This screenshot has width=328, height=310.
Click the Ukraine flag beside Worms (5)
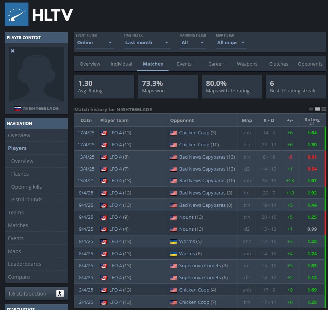pyautogui.click(x=174, y=242)
